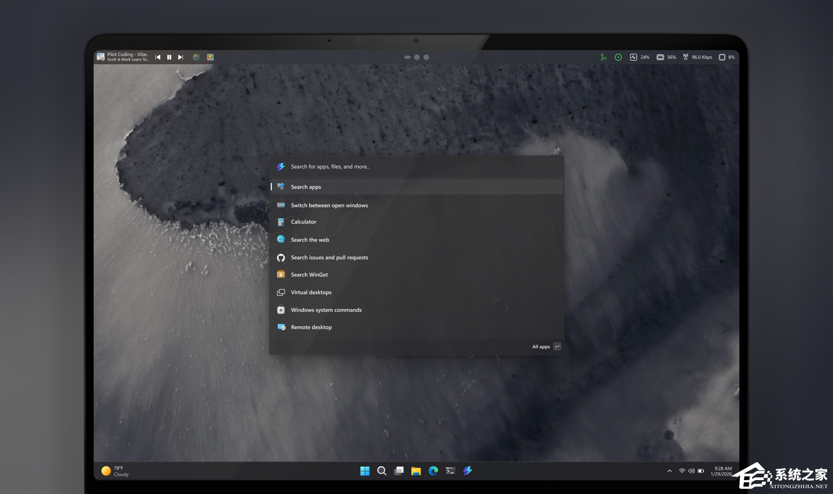
Task: Select Windows system commands entry
Action: (417, 310)
